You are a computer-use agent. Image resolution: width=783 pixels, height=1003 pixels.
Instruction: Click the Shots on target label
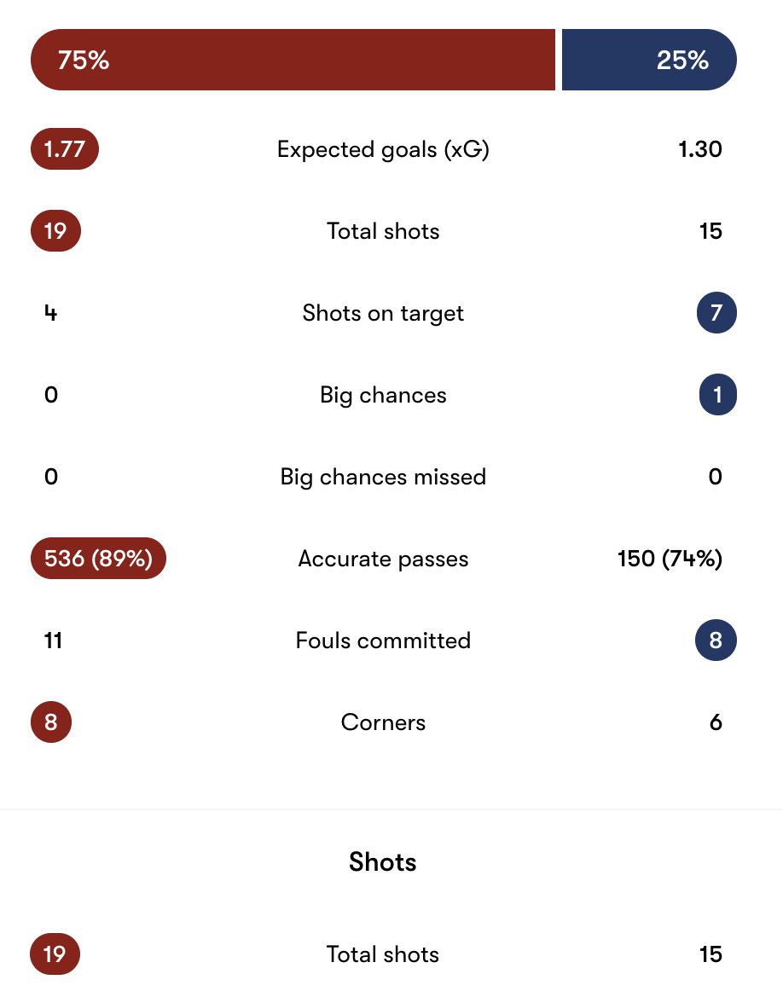pyautogui.click(x=383, y=313)
